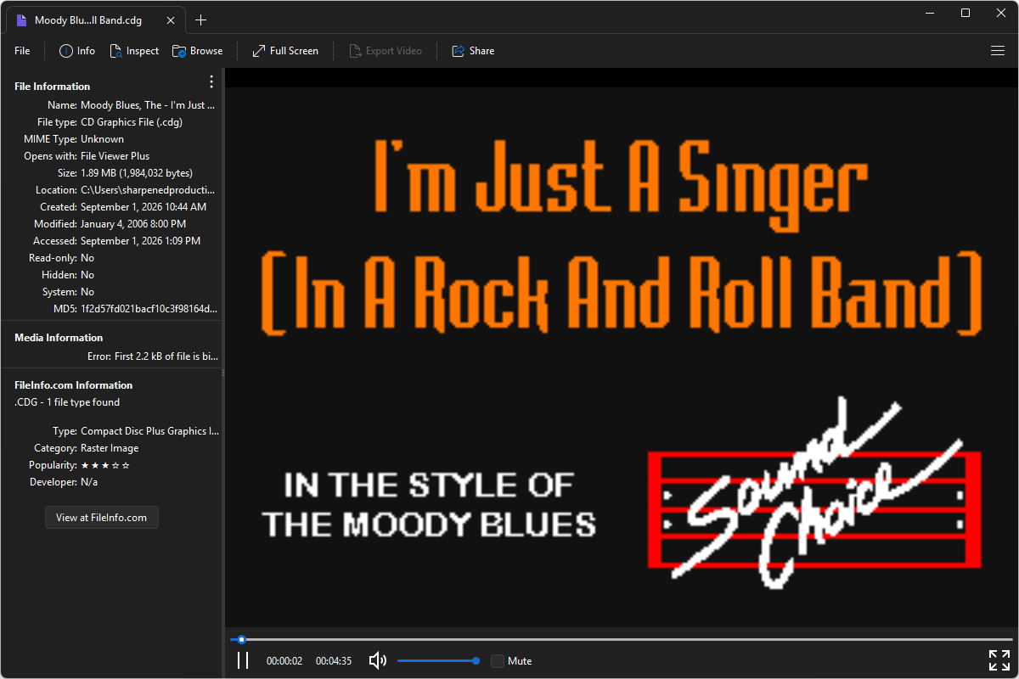1019x679 pixels.
Task: Enter Full Screen from toolbar
Action: (x=285, y=51)
